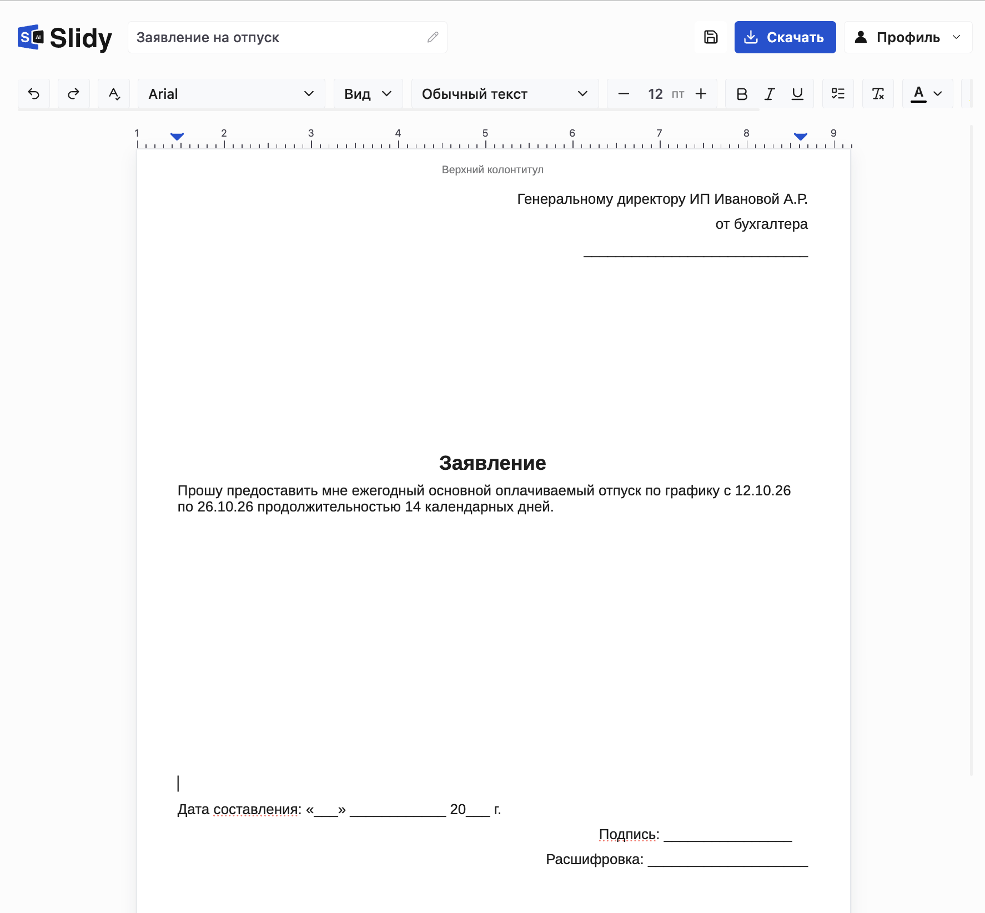Click the vertical scrollbar on the right

971,450
